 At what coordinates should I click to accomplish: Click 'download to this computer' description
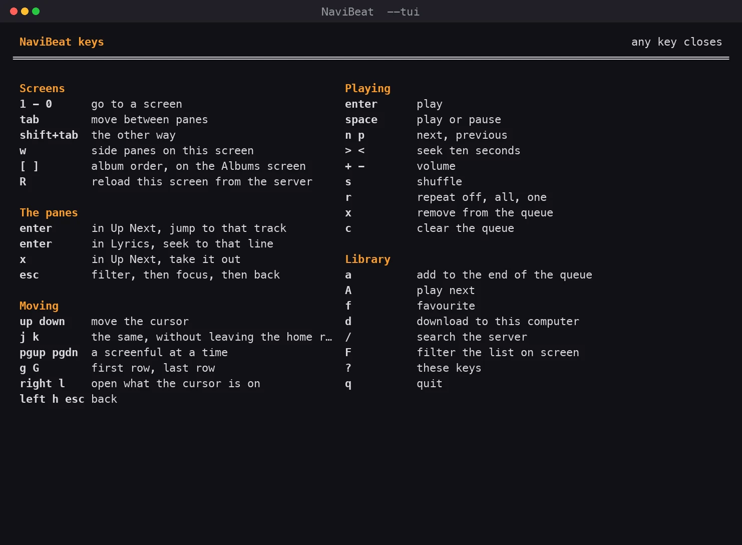click(498, 322)
